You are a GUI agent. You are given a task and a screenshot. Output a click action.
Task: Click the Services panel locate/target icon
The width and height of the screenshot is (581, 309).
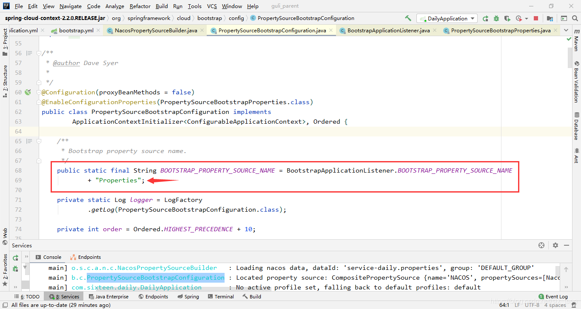coord(541,245)
